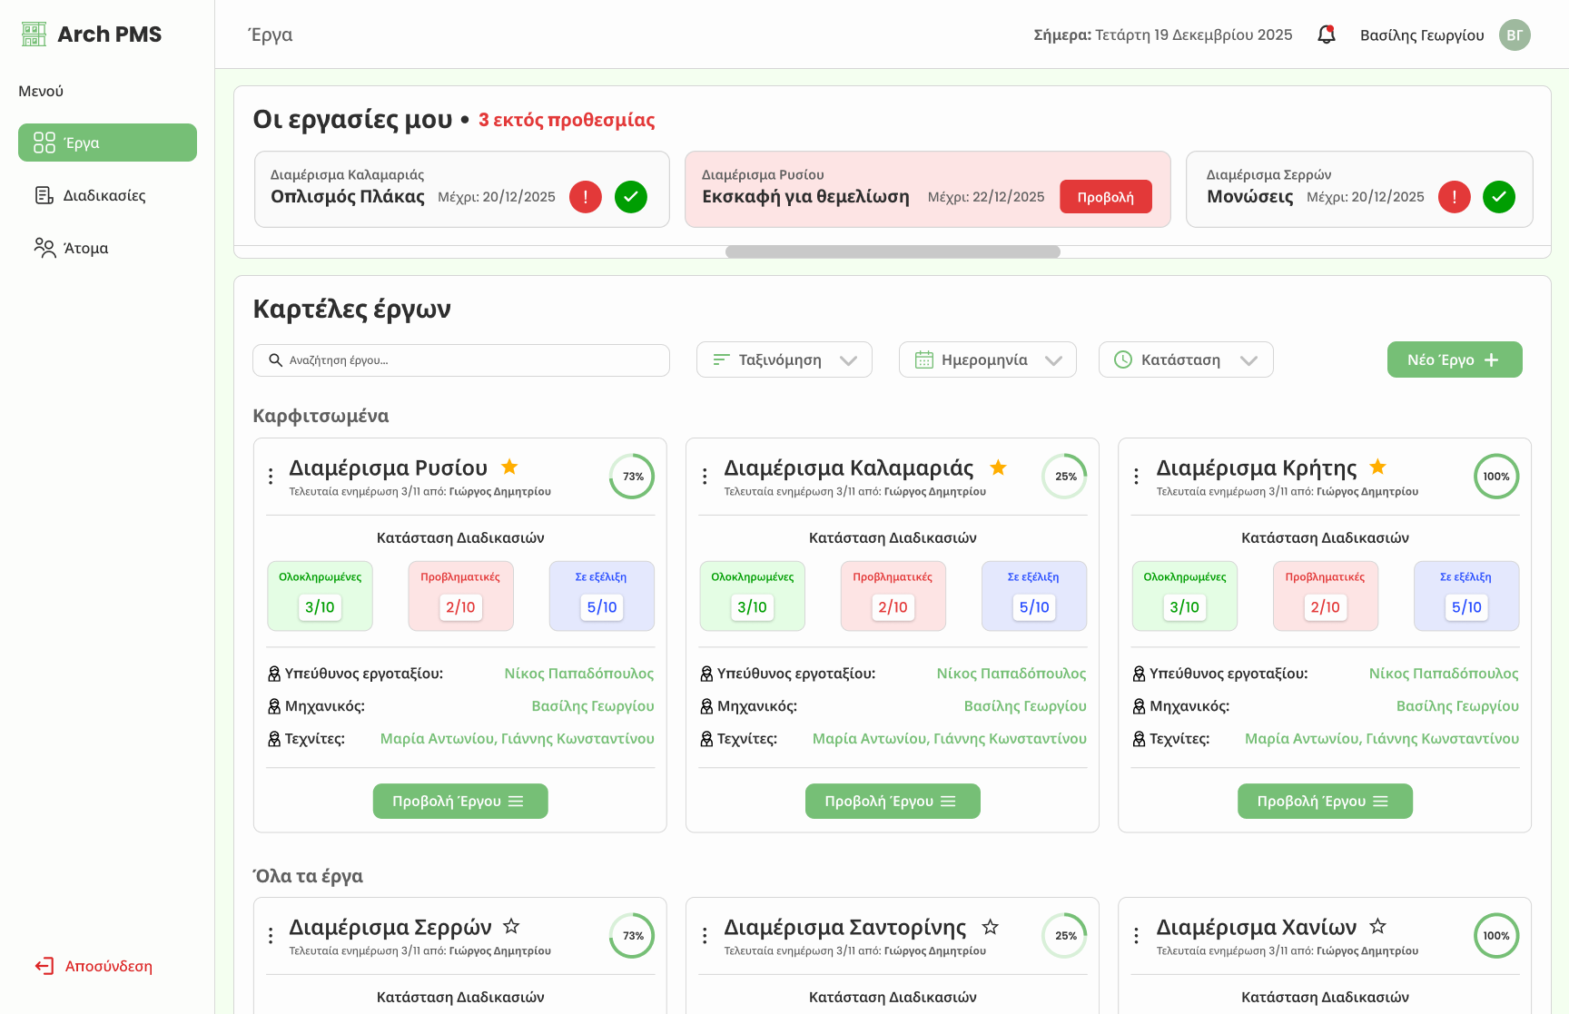This screenshot has width=1569, height=1014.
Task: Open options menu for Διαμέρισμα Ρυσίου card
Action: click(x=271, y=477)
